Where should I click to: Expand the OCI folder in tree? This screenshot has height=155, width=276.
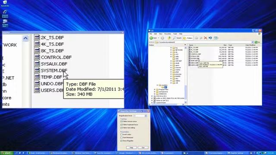pos(171,54)
